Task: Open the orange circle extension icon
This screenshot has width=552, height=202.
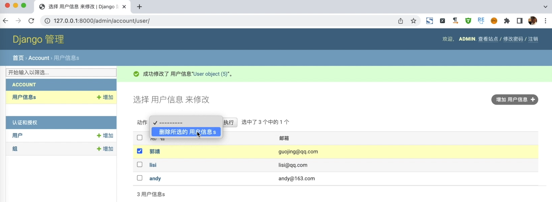Action: pyautogui.click(x=494, y=21)
